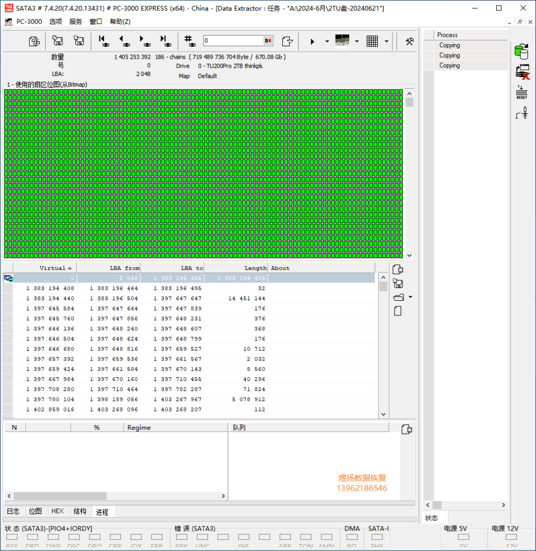Open tools hammer and wrench icon
The width and height of the screenshot is (536, 551).
pyautogui.click(x=410, y=41)
